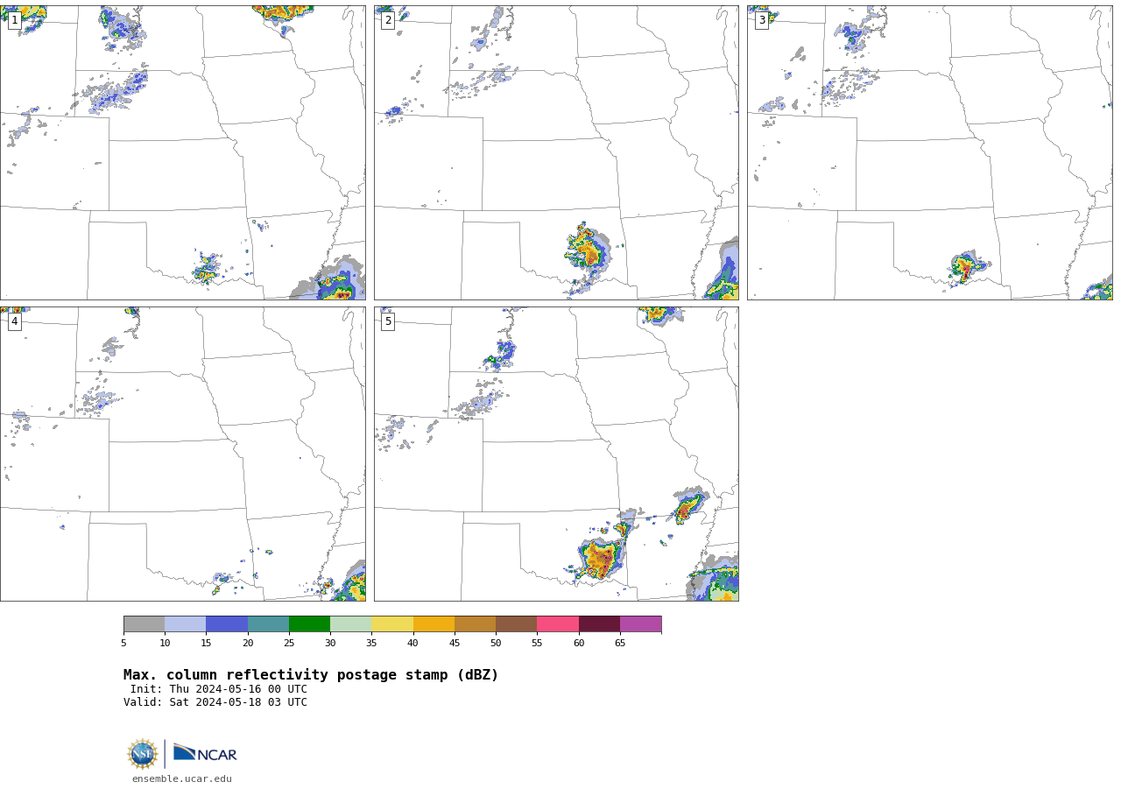This screenshot has width=1121, height=789.
Task: Open ensemble member 5 postage stamp map
Action: click(x=556, y=454)
